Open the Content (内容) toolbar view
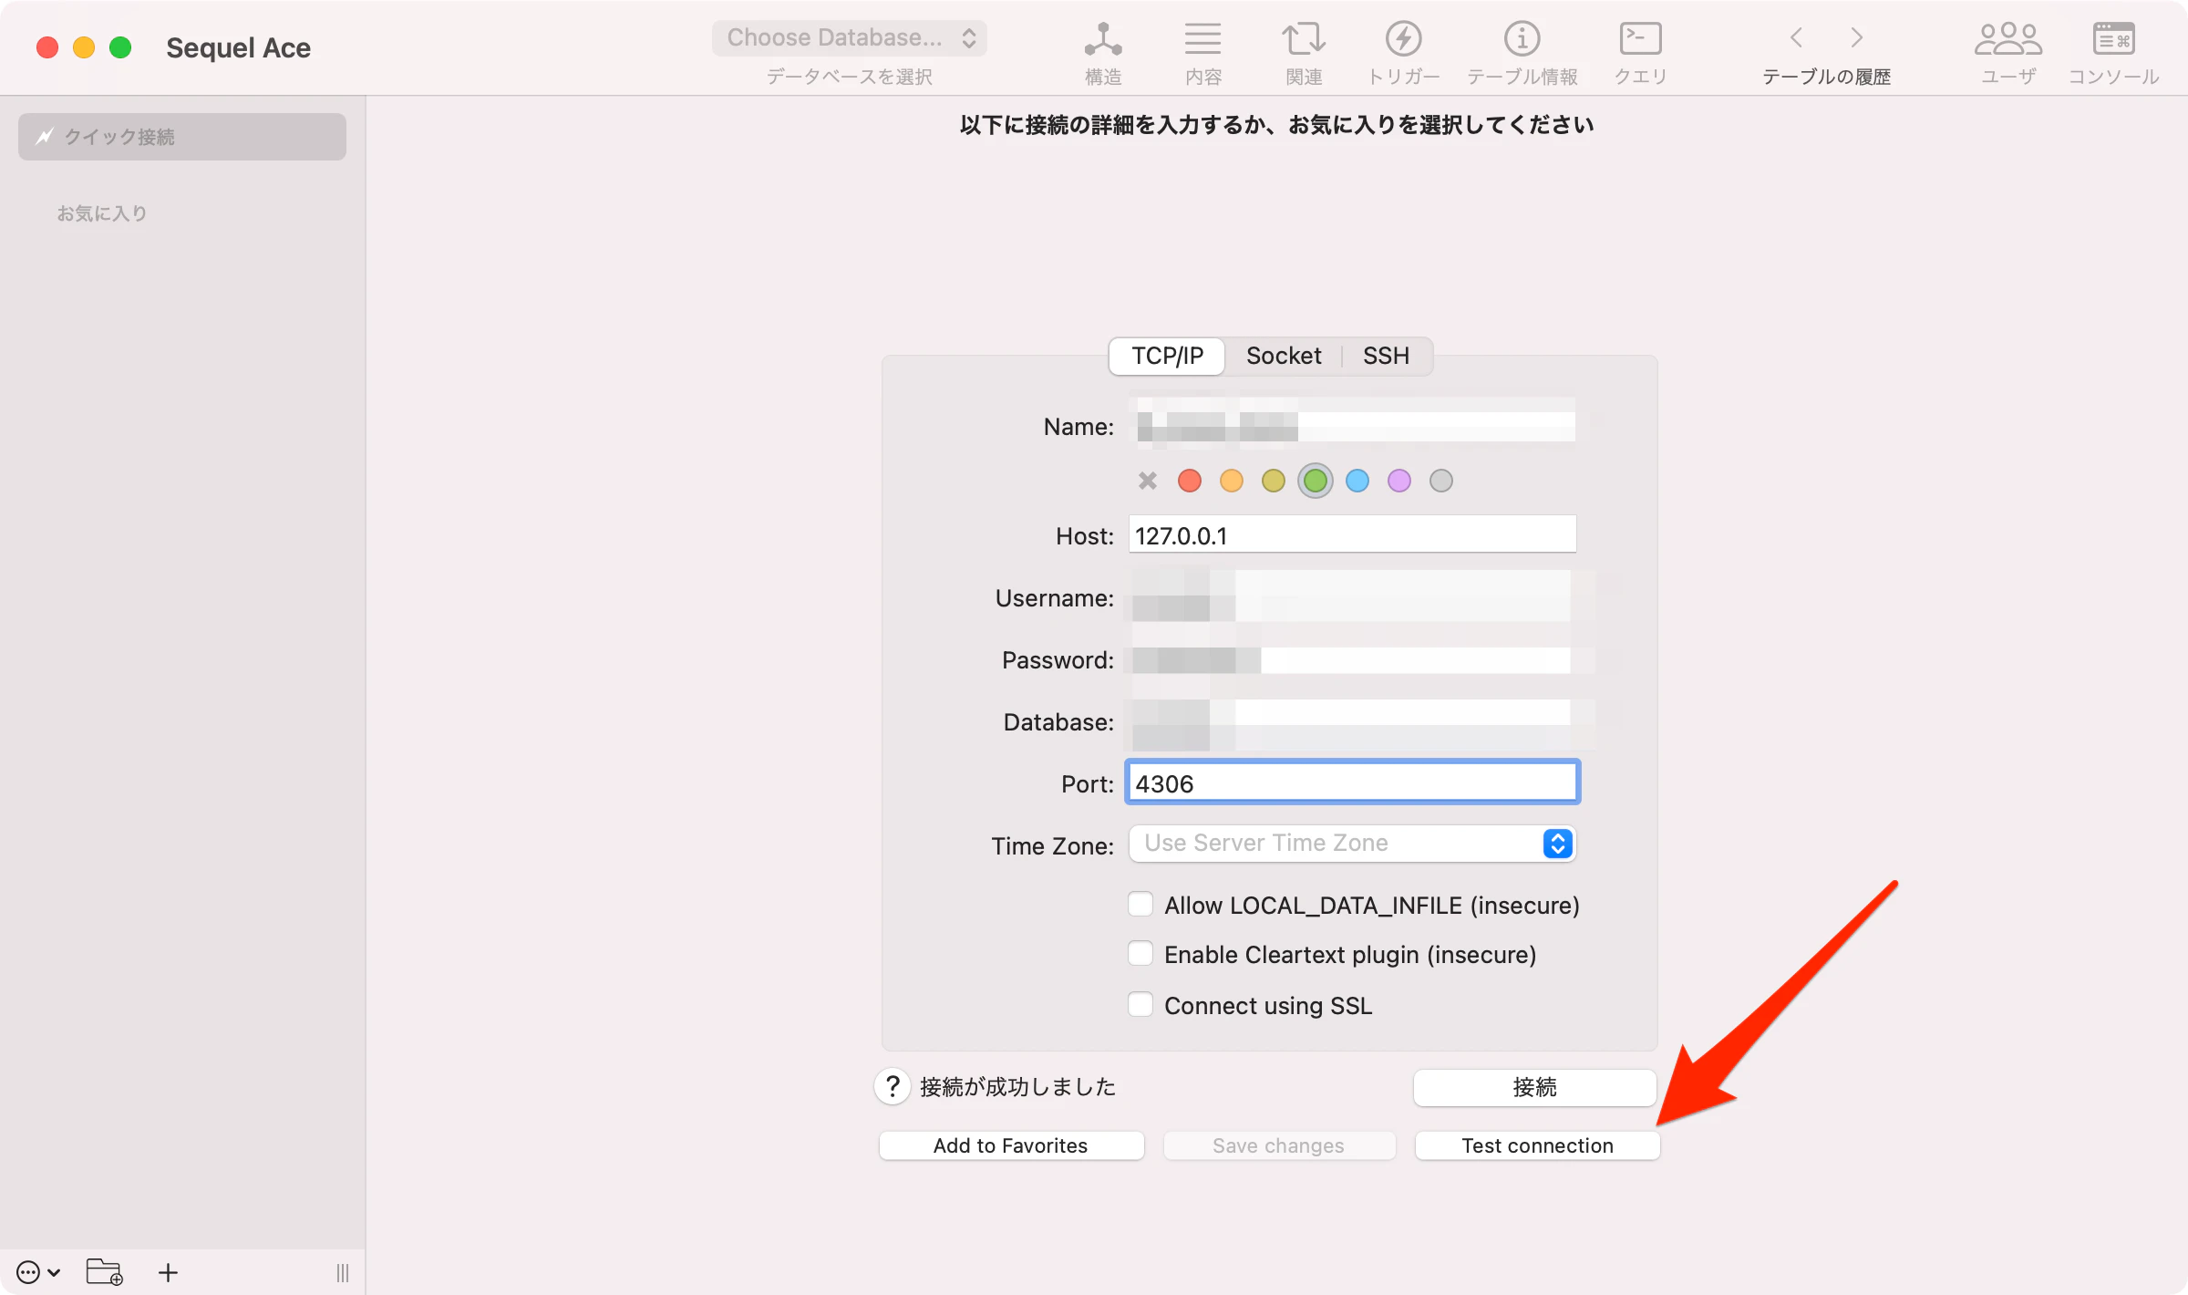The width and height of the screenshot is (2188, 1295). click(x=1202, y=53)
